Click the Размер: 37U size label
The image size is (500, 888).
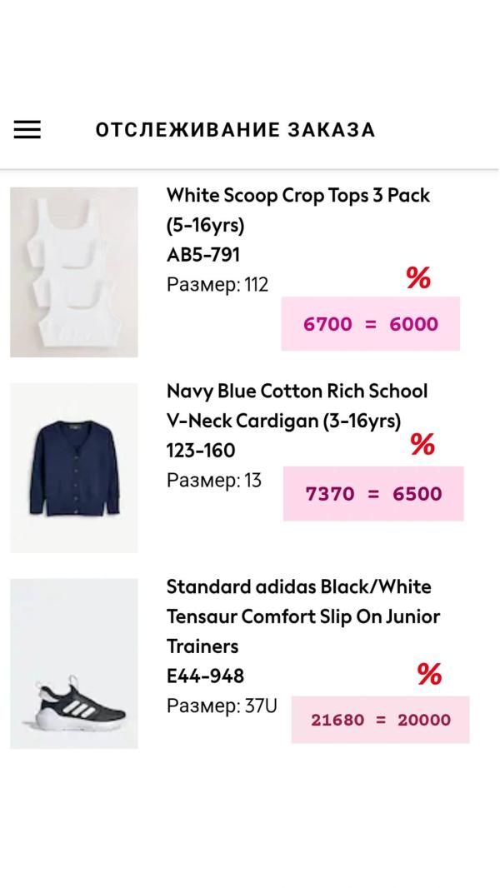tap(222, 706)
